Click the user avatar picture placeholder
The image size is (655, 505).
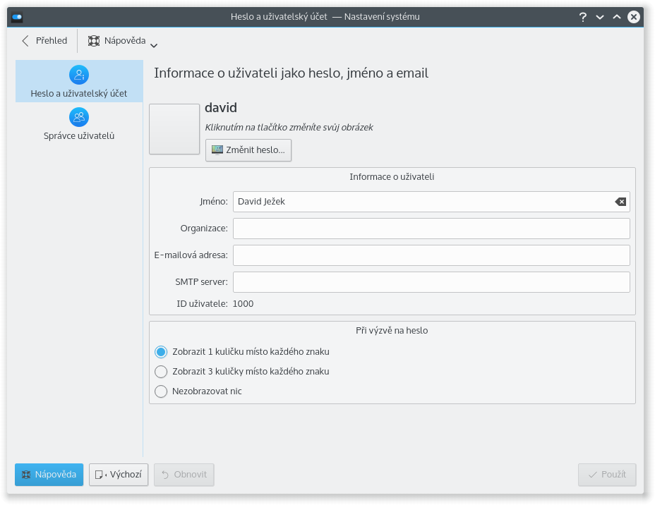coord(174,129)
